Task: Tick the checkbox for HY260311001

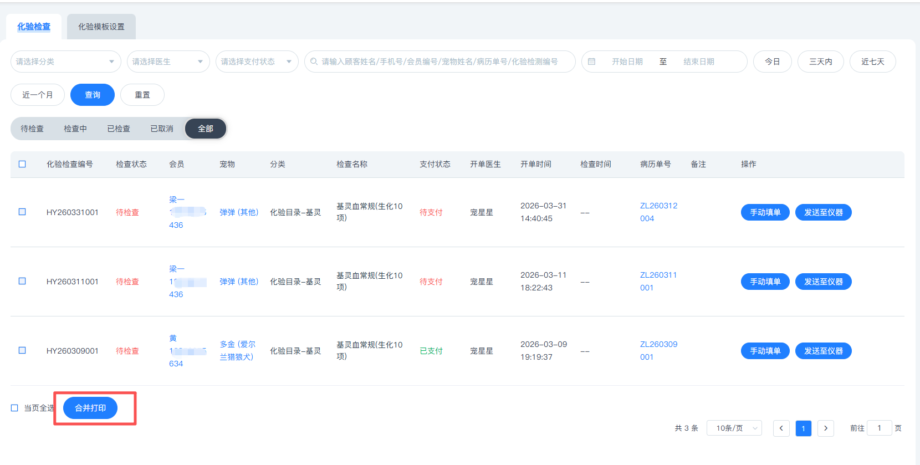Action: pos(22,281)
